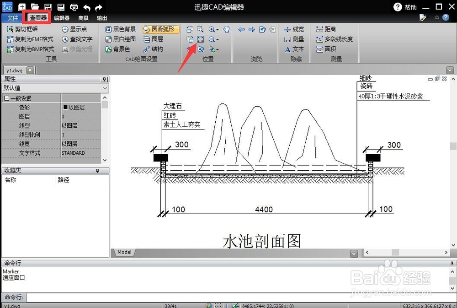The image size is (457, 308).
Task: Click the 文本 text hide icon
Action: [294, 49]
